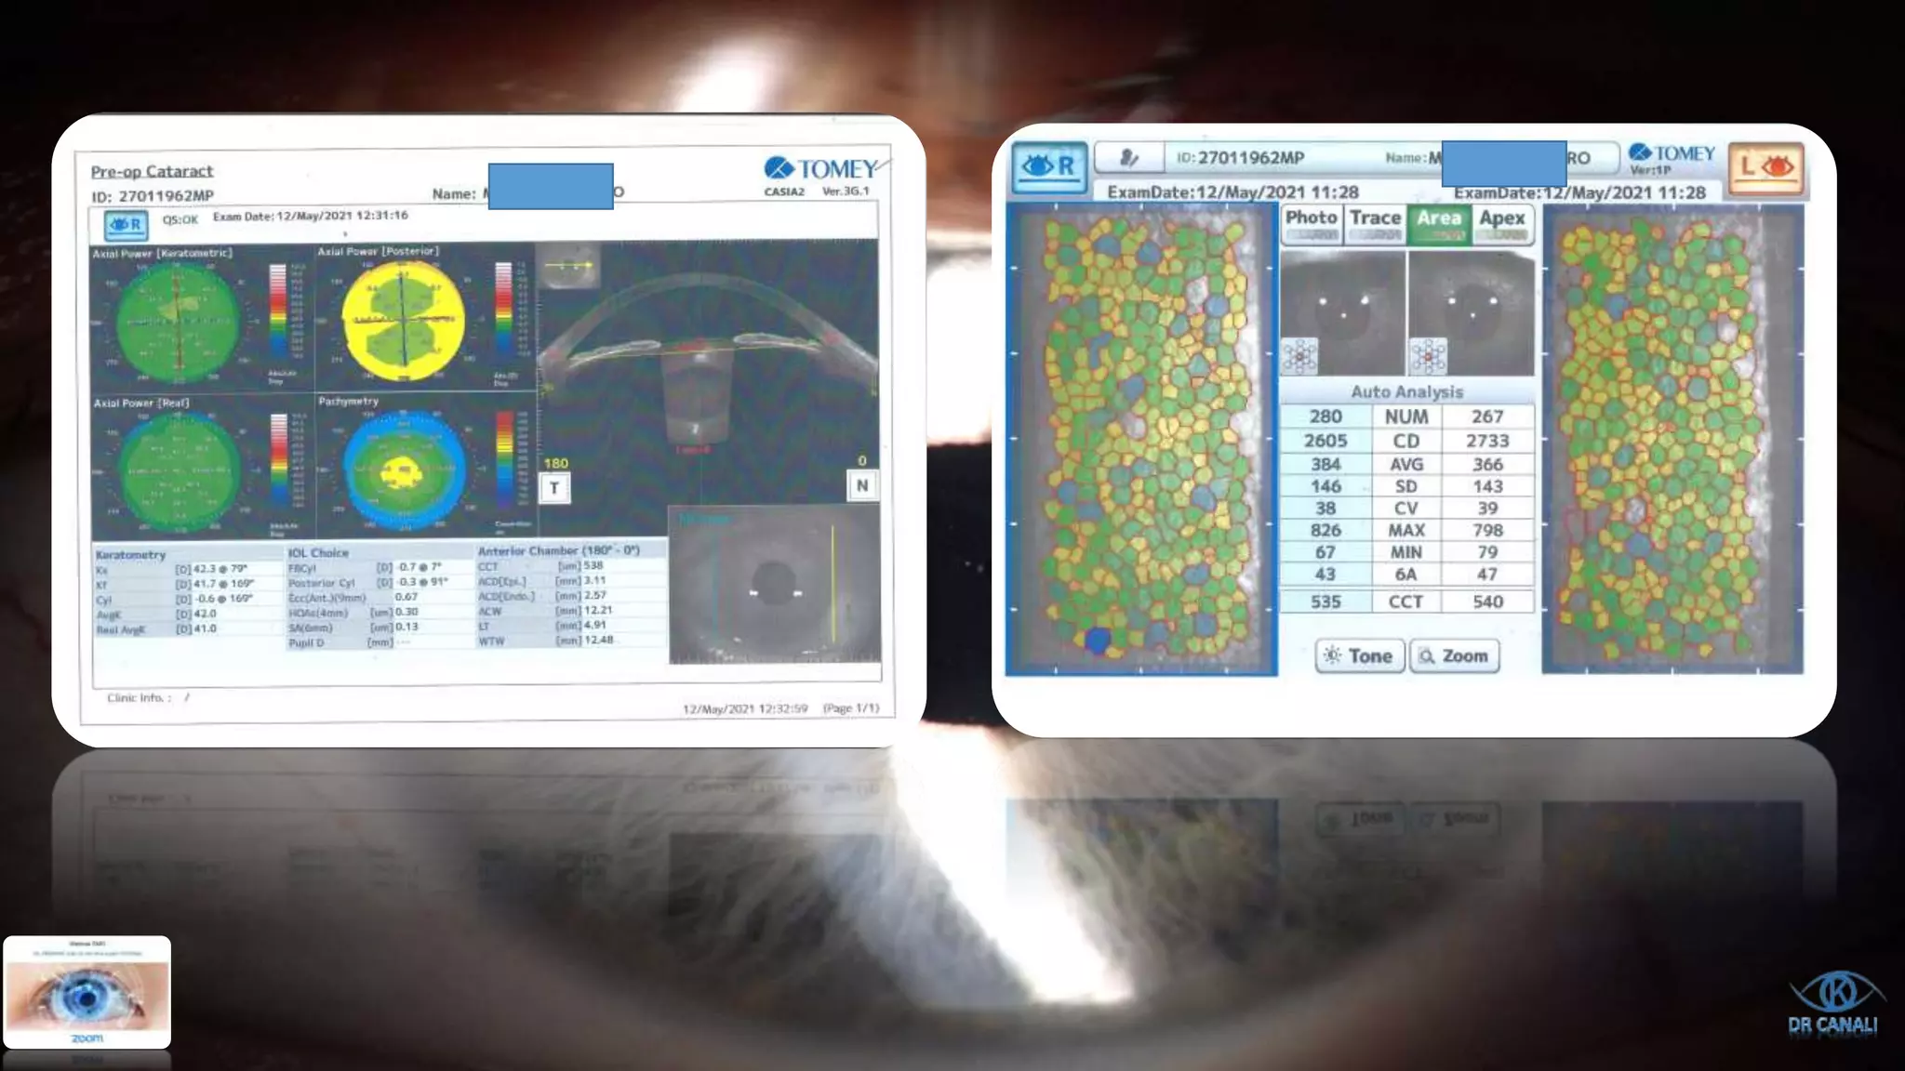Switch to the Trace tab
The height and width of the screenshot is (1071, 1905).
1375,223
